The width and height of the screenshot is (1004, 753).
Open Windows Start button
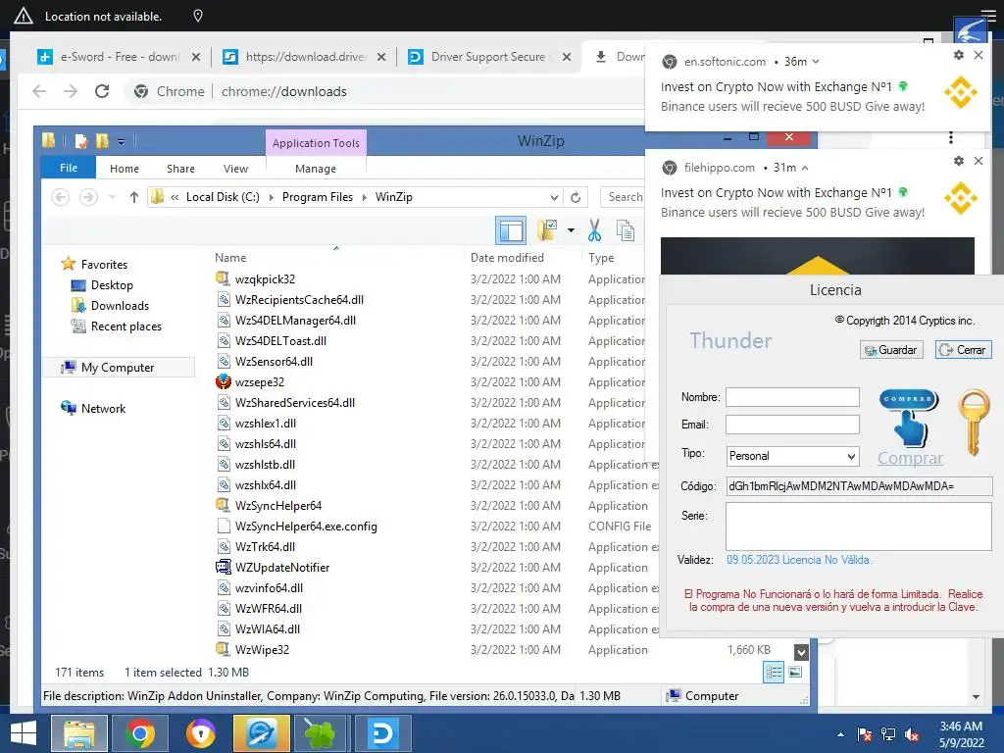click(x=24, y=733)
